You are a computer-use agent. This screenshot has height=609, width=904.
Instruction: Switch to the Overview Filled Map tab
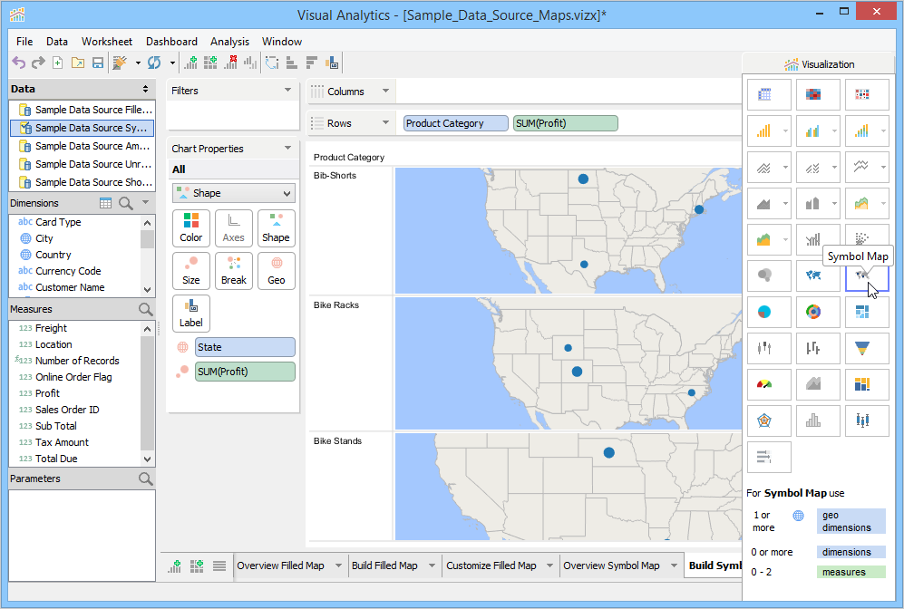tap(280, 565)
